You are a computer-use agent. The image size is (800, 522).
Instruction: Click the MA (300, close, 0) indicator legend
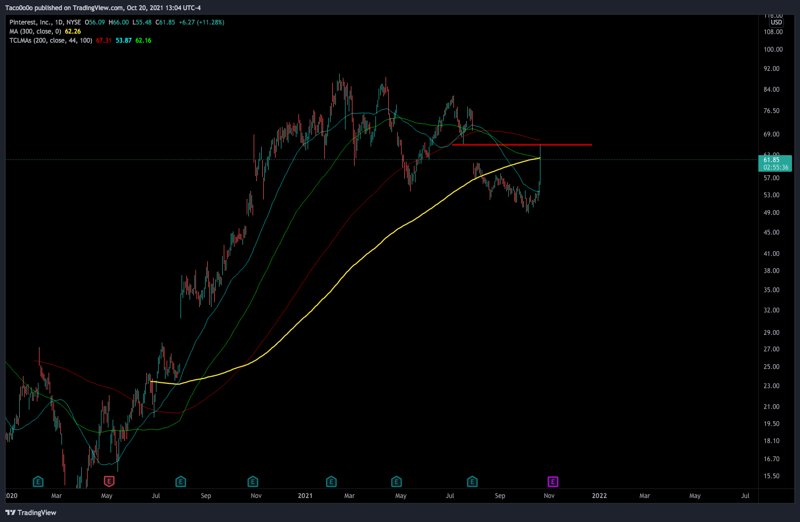[x=35, y=31]
